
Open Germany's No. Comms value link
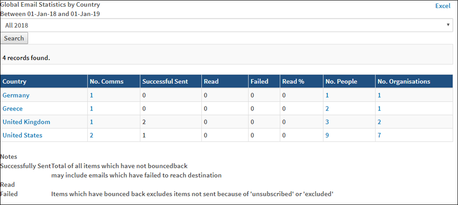click(x=91, y=95)
